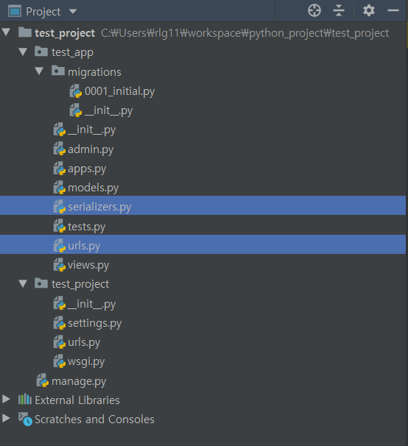Click the Project view window icon
The width and height of the screenshot is (408, 446).
click(15, 11)
